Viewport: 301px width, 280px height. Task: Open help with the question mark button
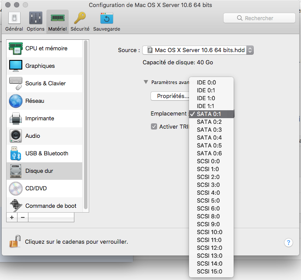tap(288, 242)
